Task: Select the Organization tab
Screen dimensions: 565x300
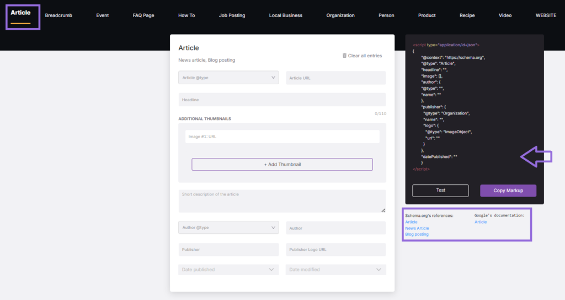Action: click(x=340, y=15)
